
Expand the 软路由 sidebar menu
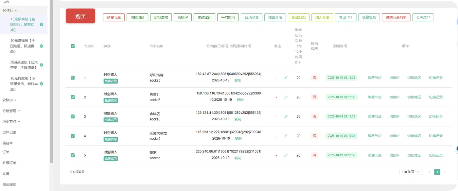point(9,100)
